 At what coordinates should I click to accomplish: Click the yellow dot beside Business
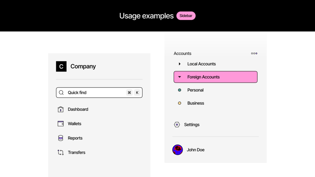pos(180,103)
